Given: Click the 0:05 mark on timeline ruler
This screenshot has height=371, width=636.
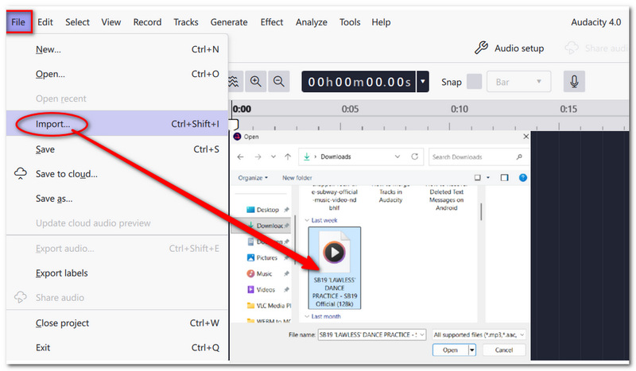Looking at the screenshot, I should point(350,109).
